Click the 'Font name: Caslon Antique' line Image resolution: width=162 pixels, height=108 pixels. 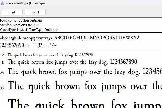21,20
